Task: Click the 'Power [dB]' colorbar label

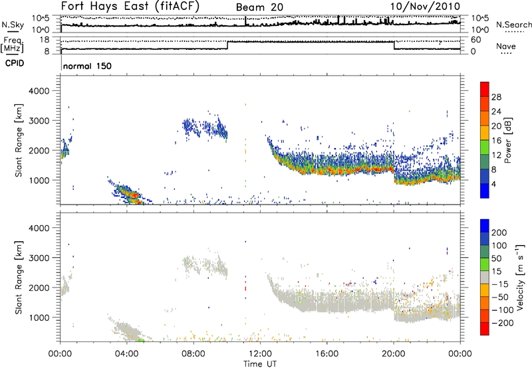Action: 508,140
